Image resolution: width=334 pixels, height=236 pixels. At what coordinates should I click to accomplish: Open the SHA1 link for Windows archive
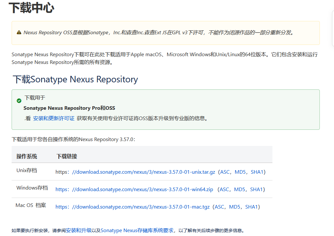tap(256, 190)
